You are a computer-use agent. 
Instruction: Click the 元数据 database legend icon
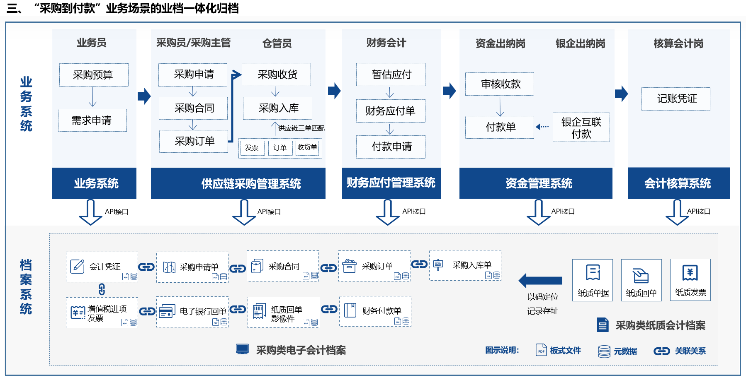tap(604, 351)
